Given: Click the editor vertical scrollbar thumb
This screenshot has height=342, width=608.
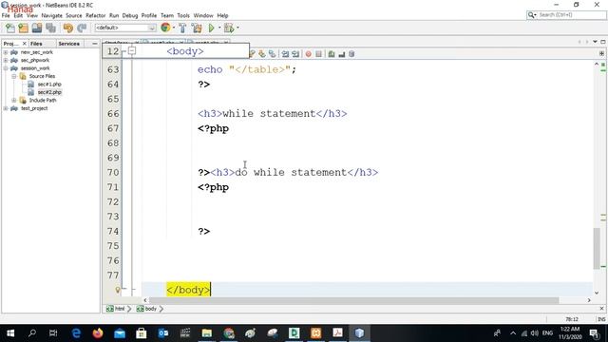Looking at the screenshot, I should (597, 248).
